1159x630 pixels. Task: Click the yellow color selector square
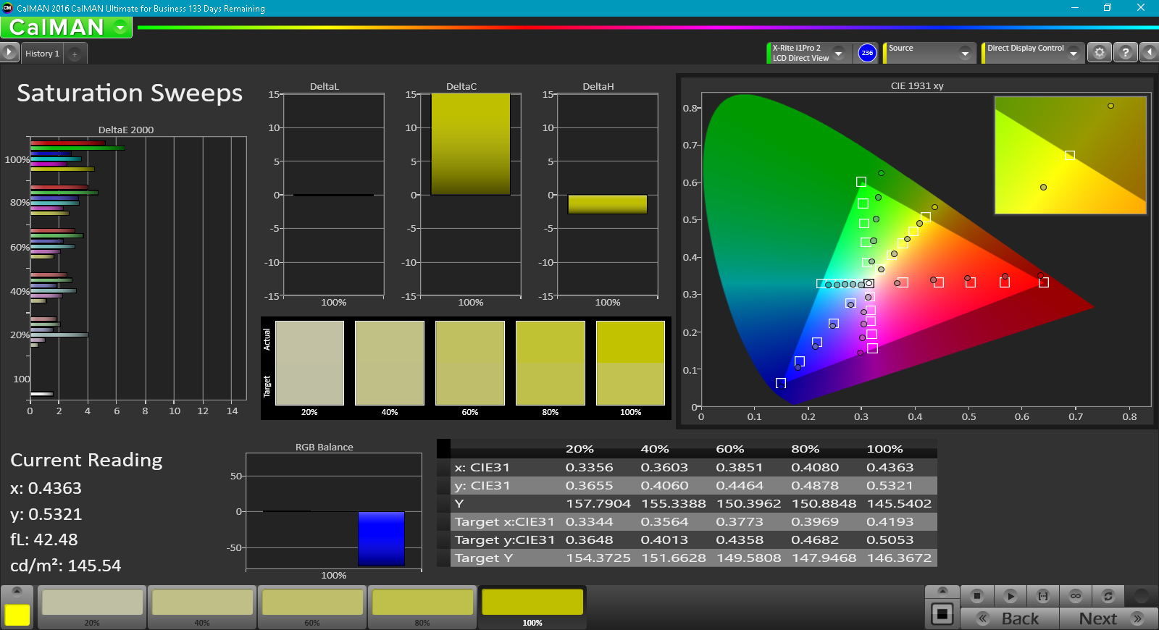17,614
